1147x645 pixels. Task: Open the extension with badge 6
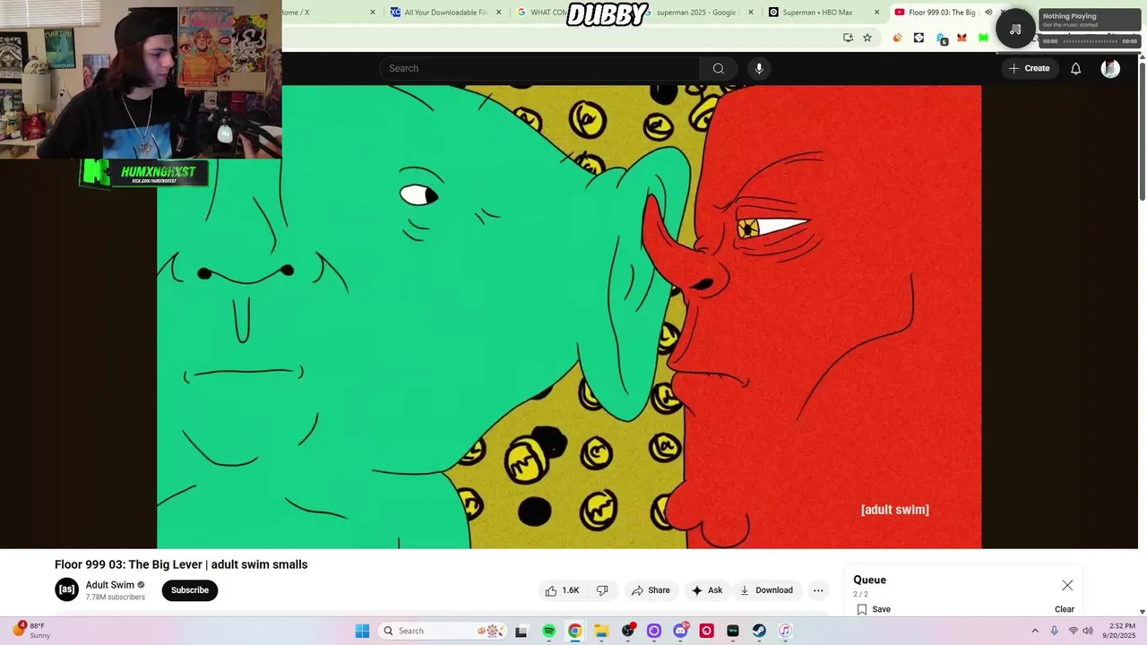(x=941, y=39)
